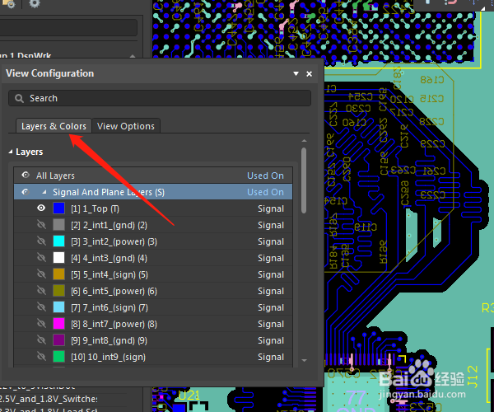Click the layer list scrollbar thumb
Screen dimensions: 494x412
[x=304, y=180]
